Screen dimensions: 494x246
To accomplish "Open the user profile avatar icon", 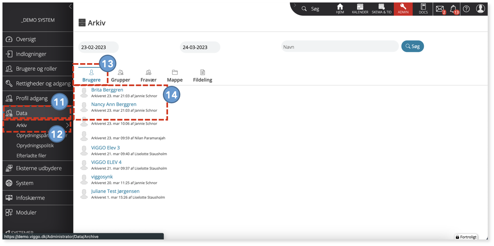I will [x=480, y=8].
